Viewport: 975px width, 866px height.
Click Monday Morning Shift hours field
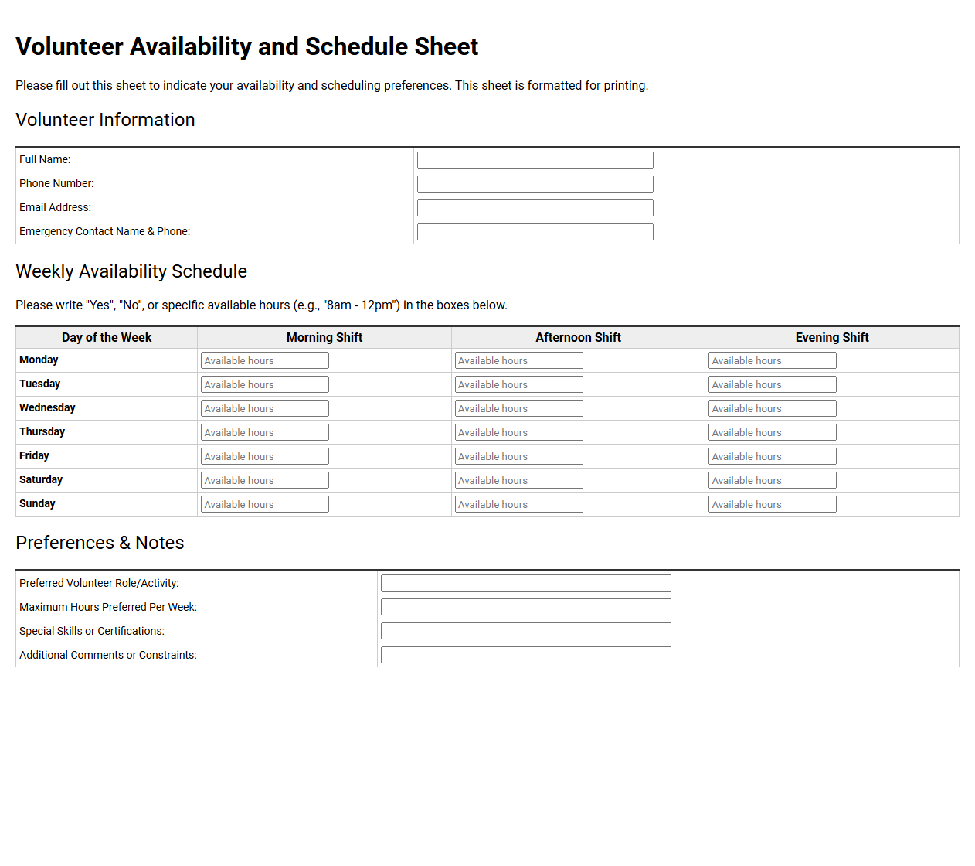(x=265, y=360)
